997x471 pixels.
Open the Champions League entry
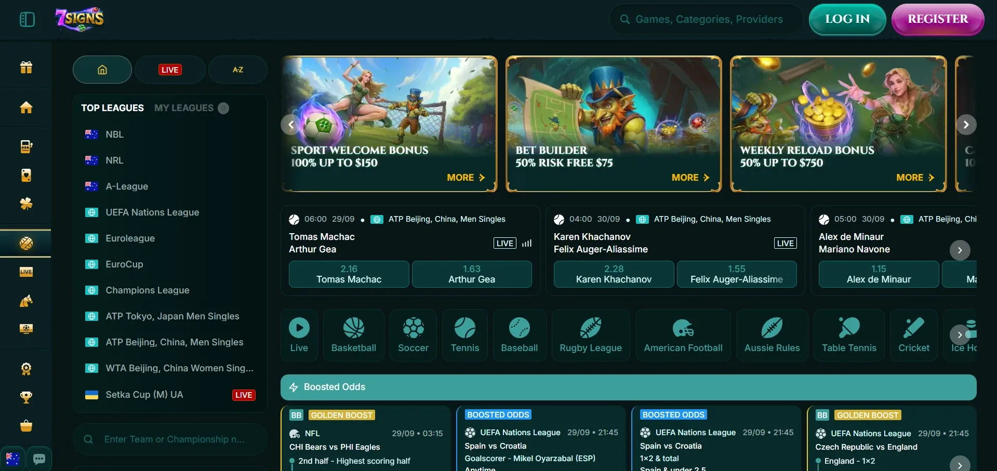pos(170,290)
